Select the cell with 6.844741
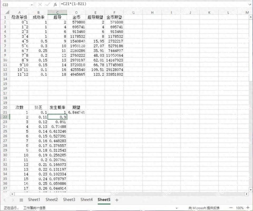This screenshot has width=253, height=211. 76,112
